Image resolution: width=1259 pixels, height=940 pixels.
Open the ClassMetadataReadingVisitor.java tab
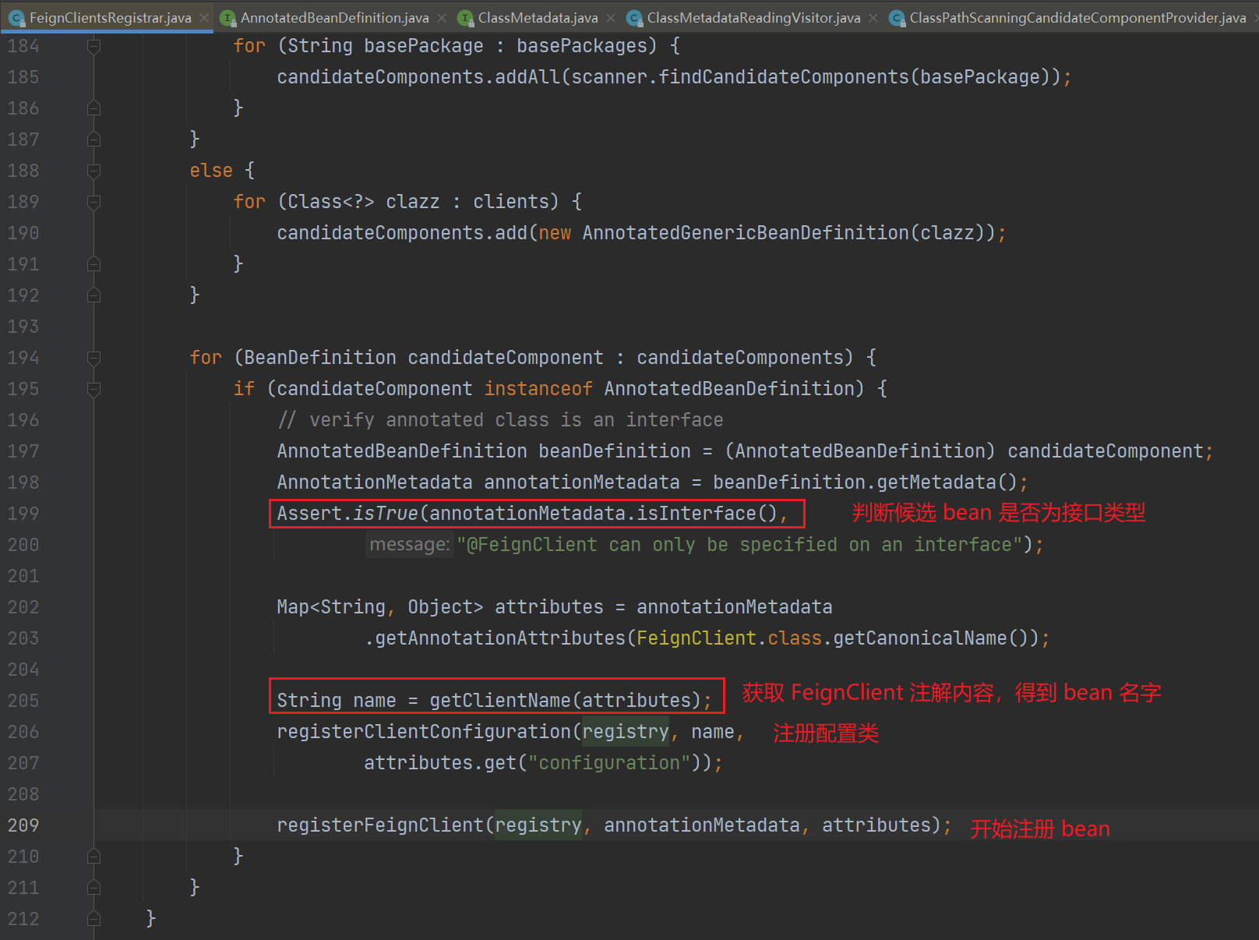tap(753, 17)
